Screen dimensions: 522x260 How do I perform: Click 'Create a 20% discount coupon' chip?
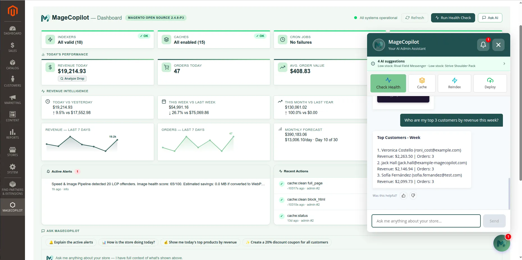287,242
